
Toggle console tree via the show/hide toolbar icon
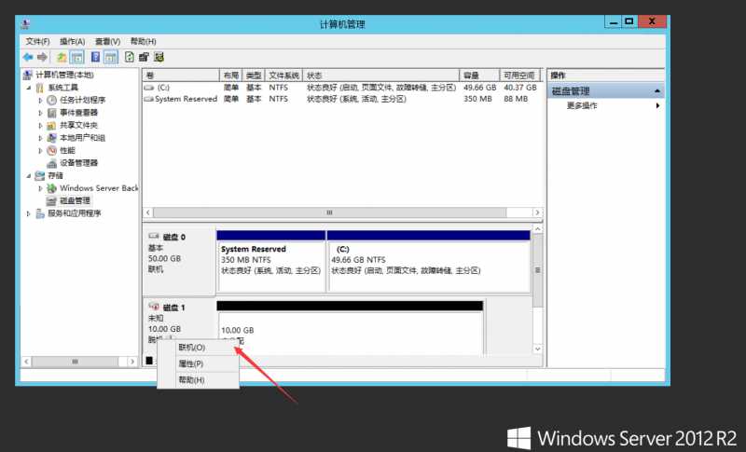(76, 58)
